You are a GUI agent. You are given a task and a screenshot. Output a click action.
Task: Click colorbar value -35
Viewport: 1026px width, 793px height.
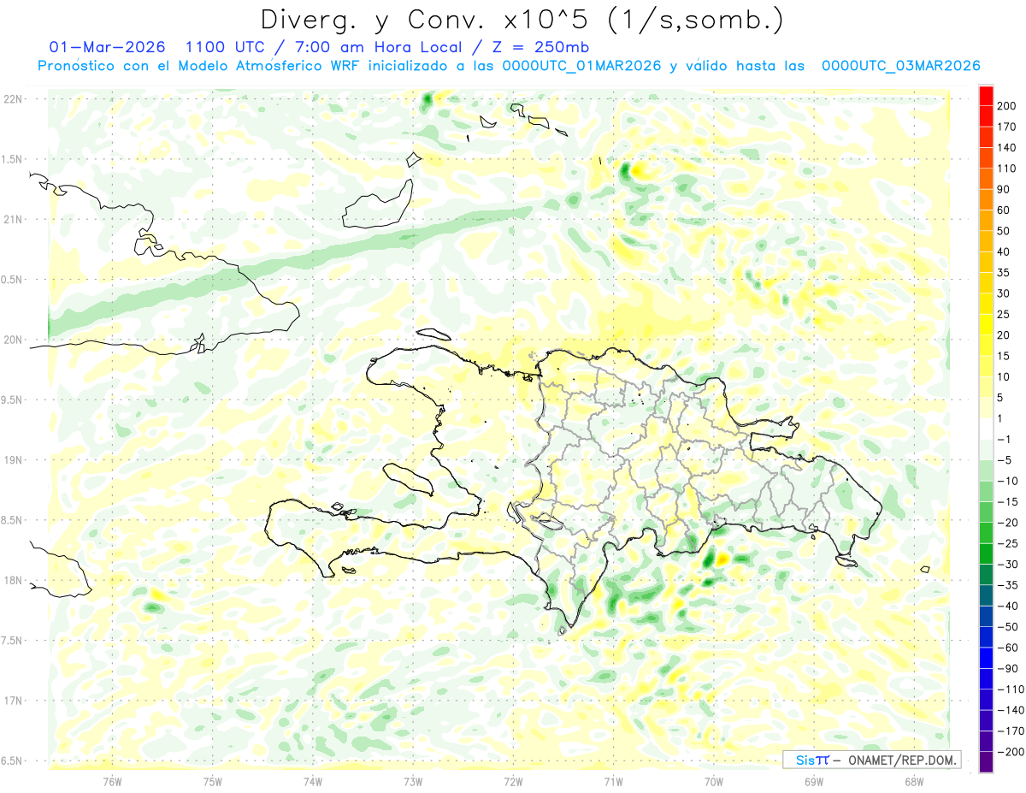(1008, 585)
